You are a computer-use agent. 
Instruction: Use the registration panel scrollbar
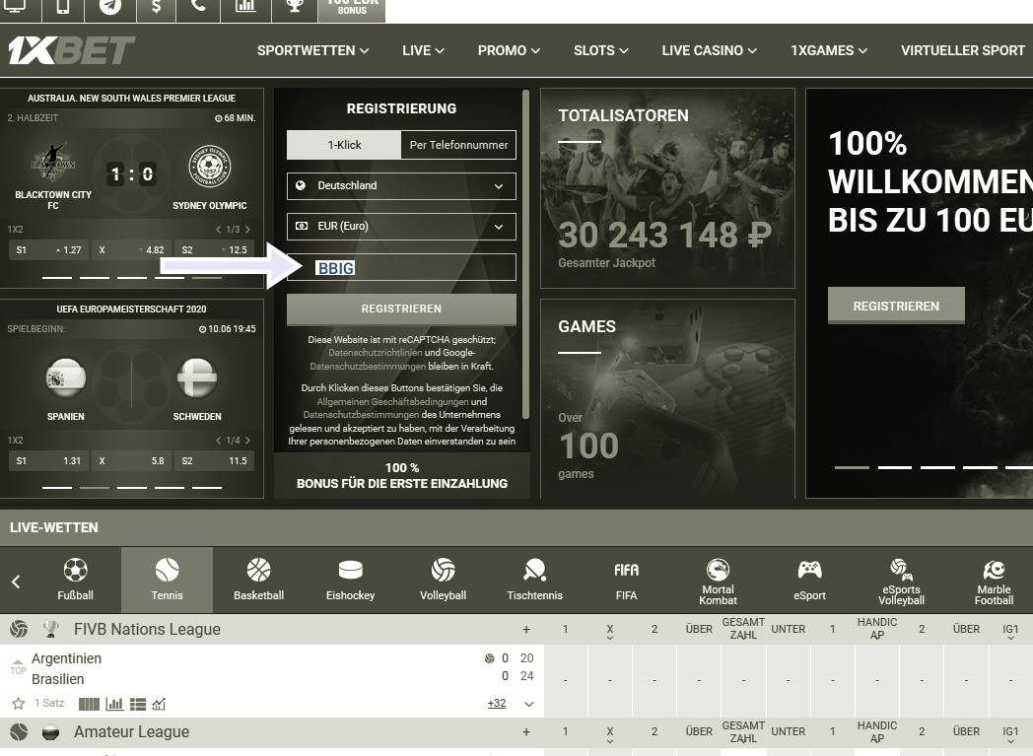point(525,254)
